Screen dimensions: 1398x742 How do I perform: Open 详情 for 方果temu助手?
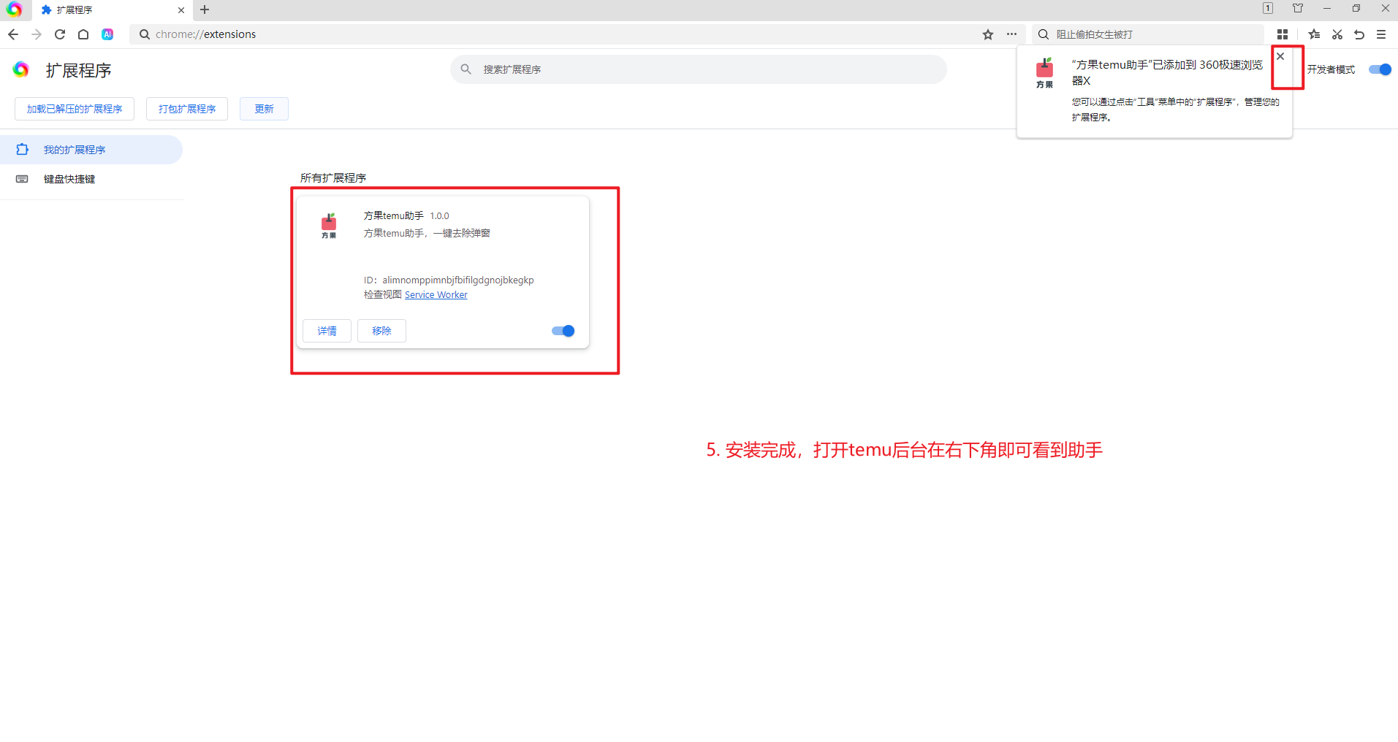pos(327,331)
